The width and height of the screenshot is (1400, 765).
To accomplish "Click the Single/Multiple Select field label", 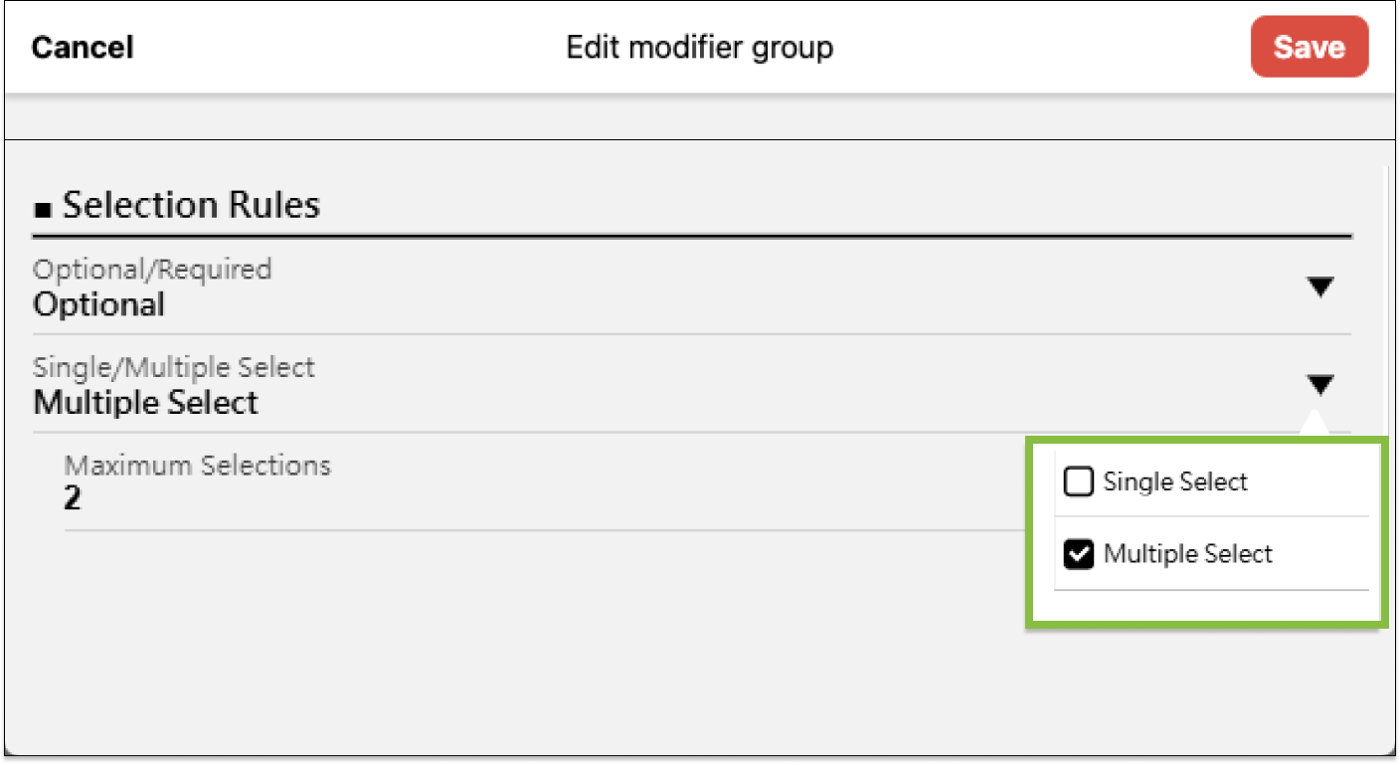I will (174, 367).
